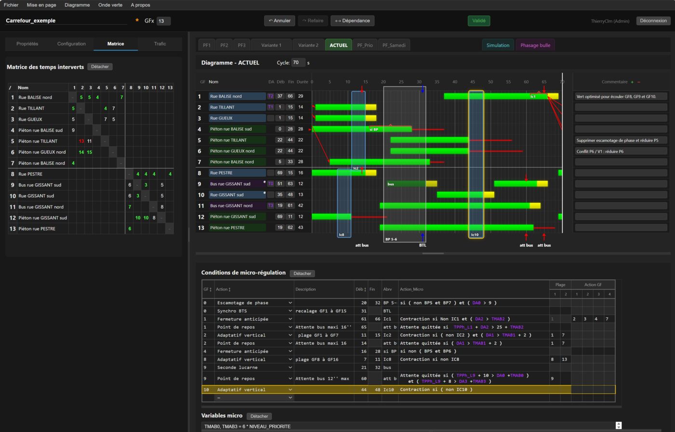
Task: Sort micro-regulation table by Action column
Action: (223, 289)
